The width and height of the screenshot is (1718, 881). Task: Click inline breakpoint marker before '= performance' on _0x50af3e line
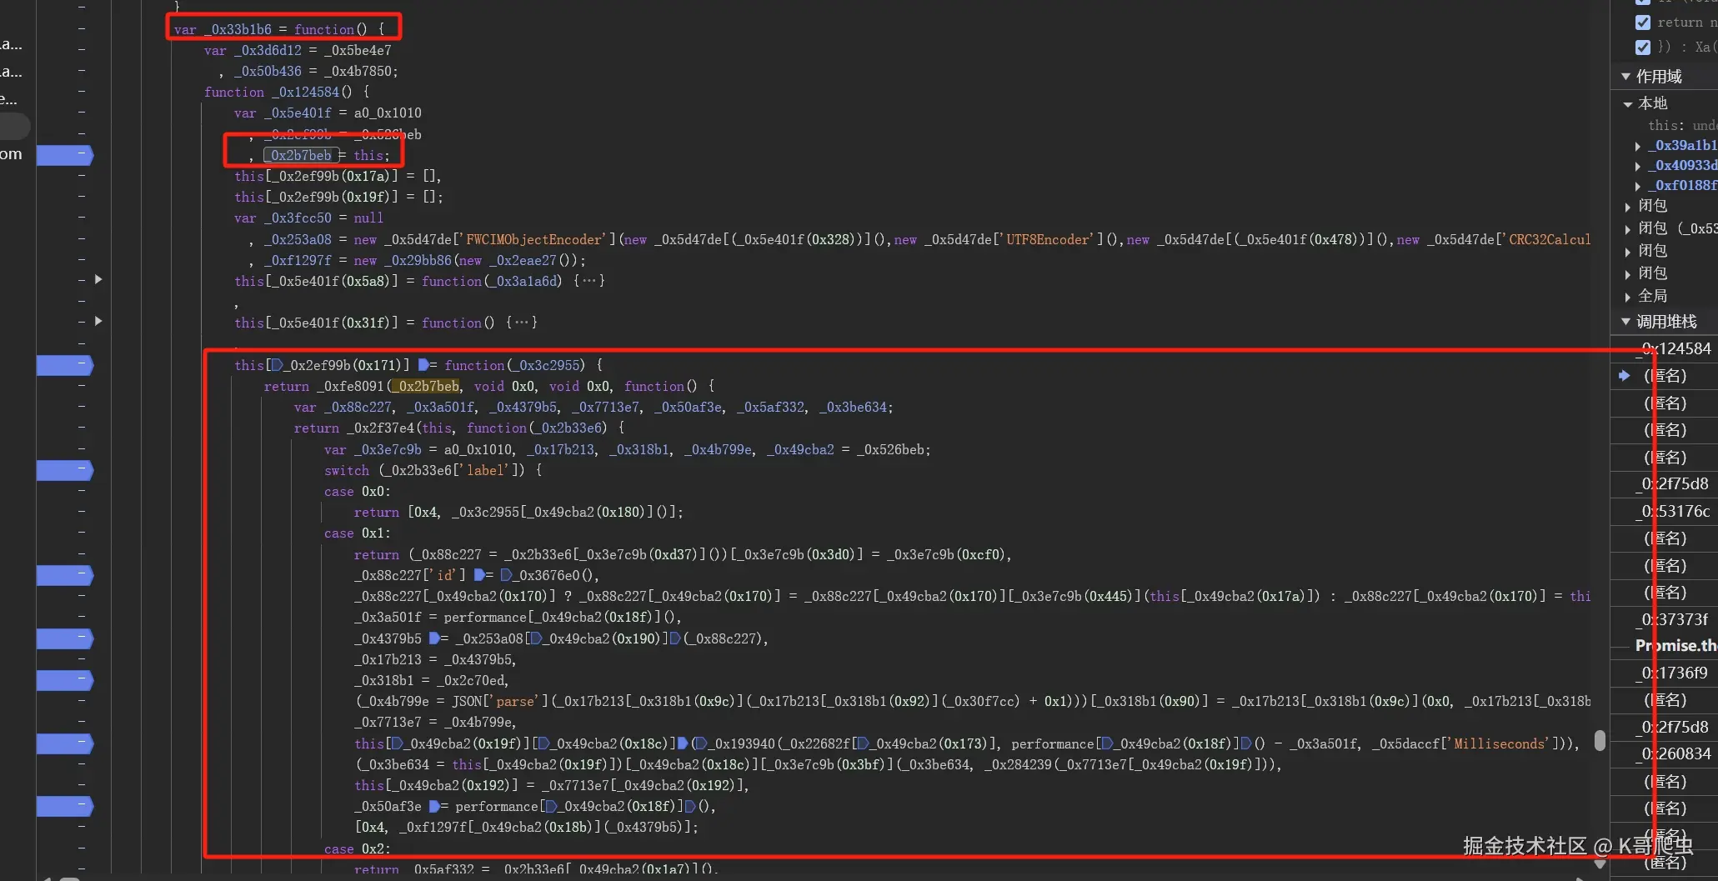click(x=433, y=806)
